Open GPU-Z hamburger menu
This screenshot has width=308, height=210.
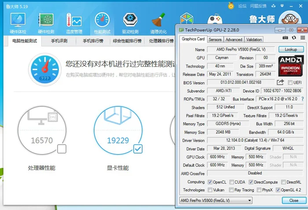(303, 37)
